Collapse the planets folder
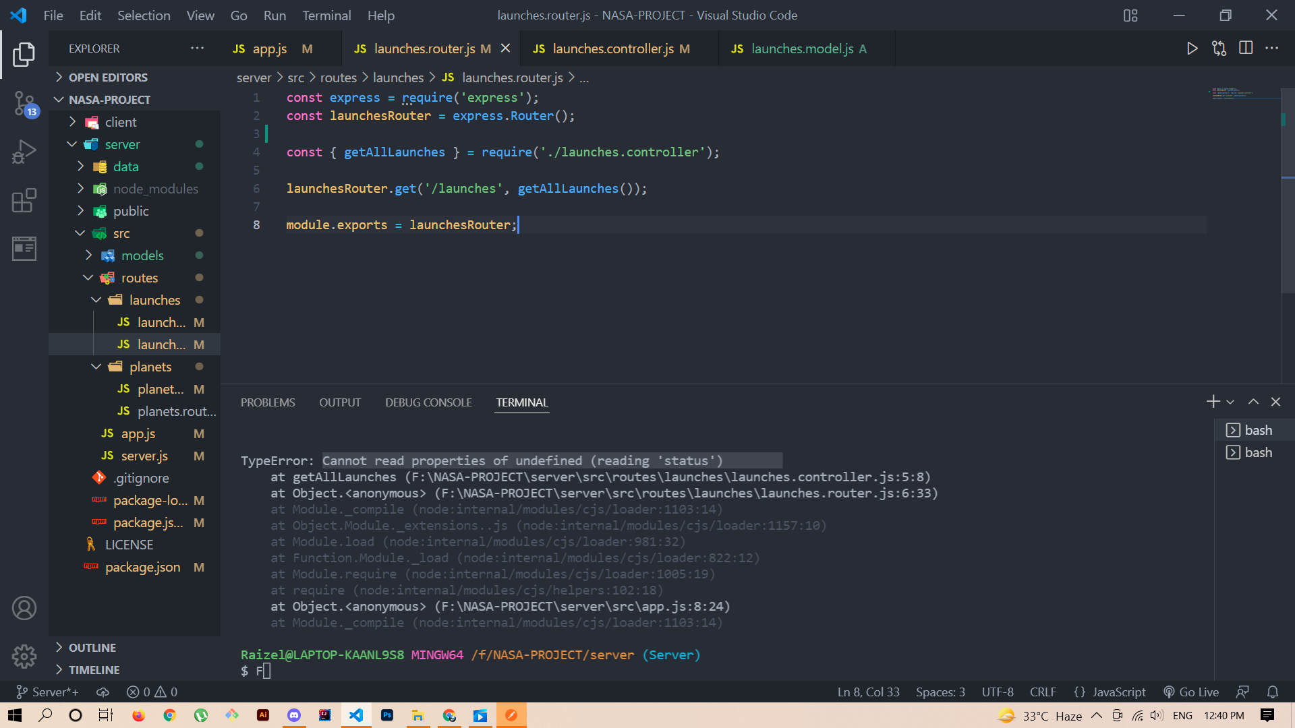This screenshot has width=1295, height=728. click(x=134, y=367)
